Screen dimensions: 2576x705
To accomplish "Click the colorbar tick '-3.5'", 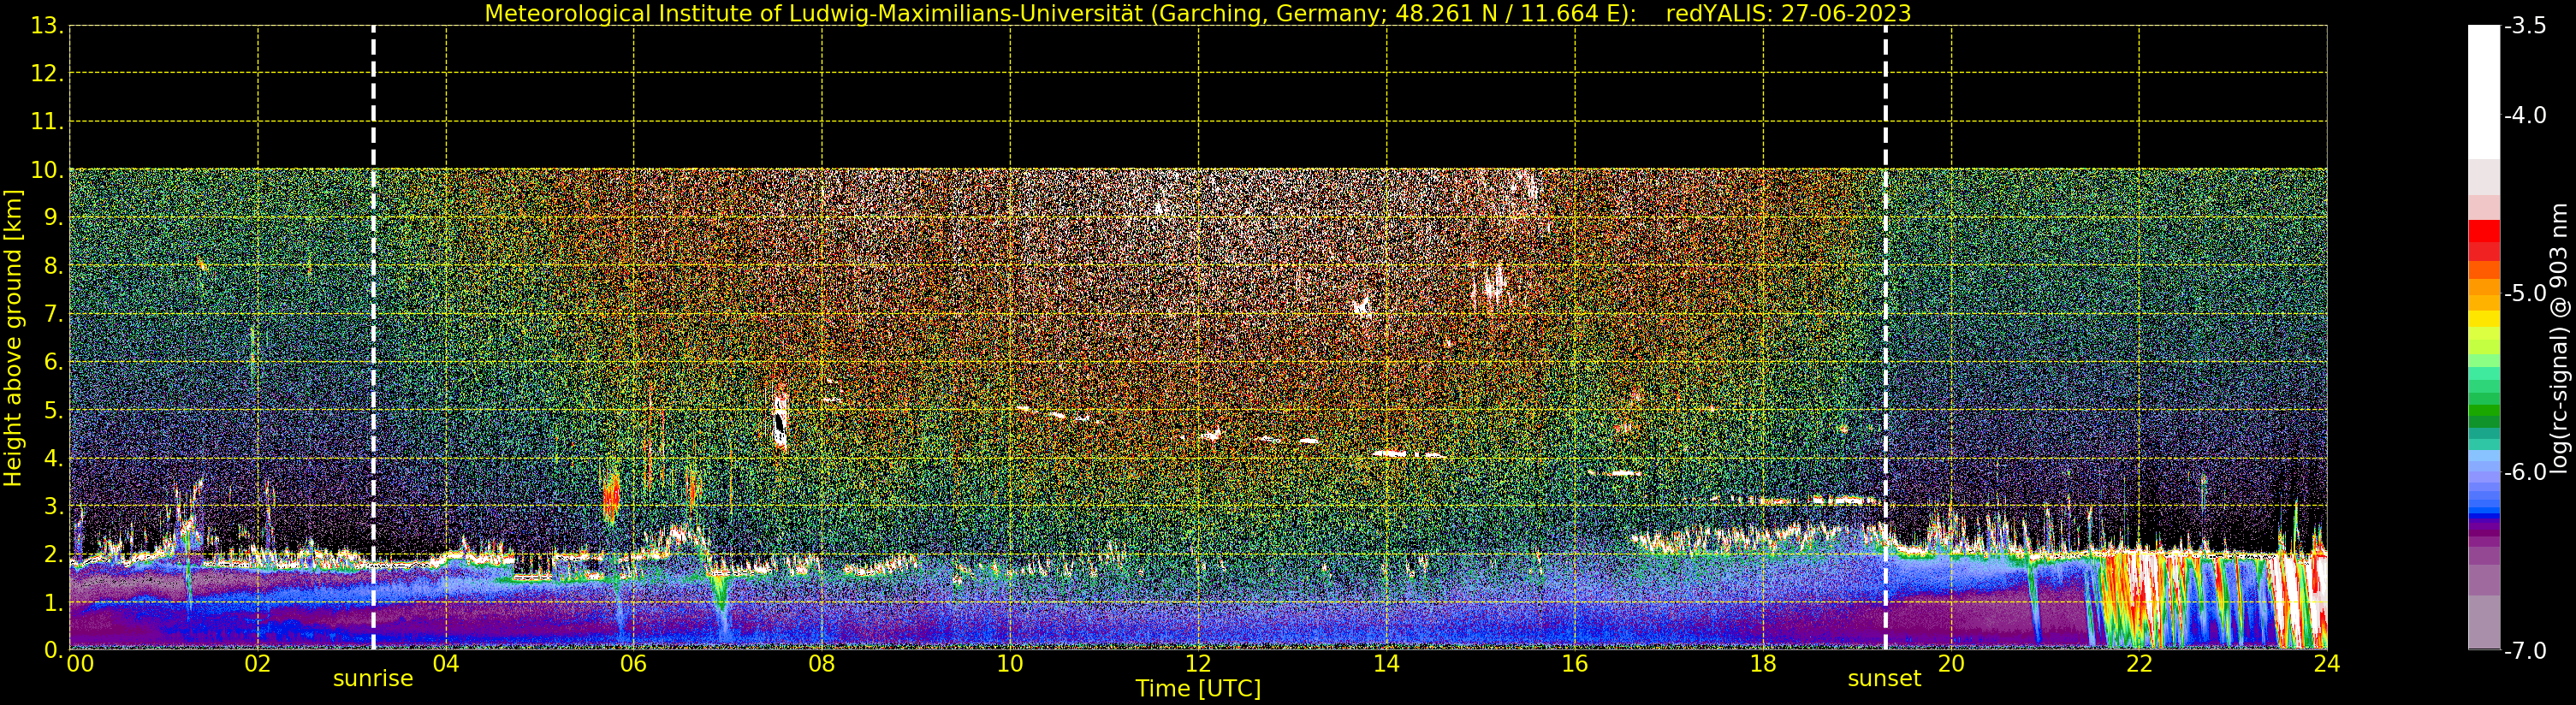I will [x=2525, y=26].
